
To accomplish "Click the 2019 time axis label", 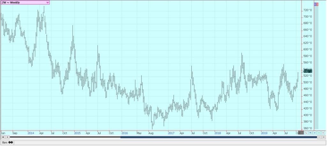I will point(264,133).
